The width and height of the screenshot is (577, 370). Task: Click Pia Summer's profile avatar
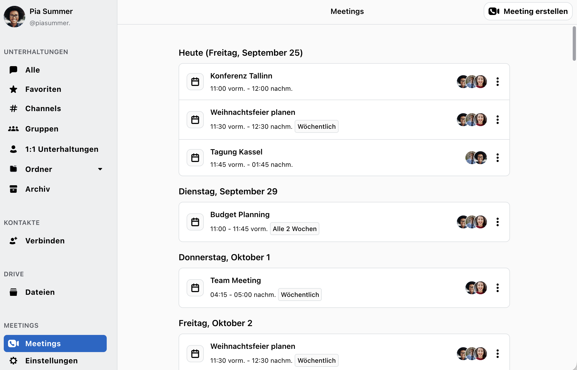tap(14, 17)
